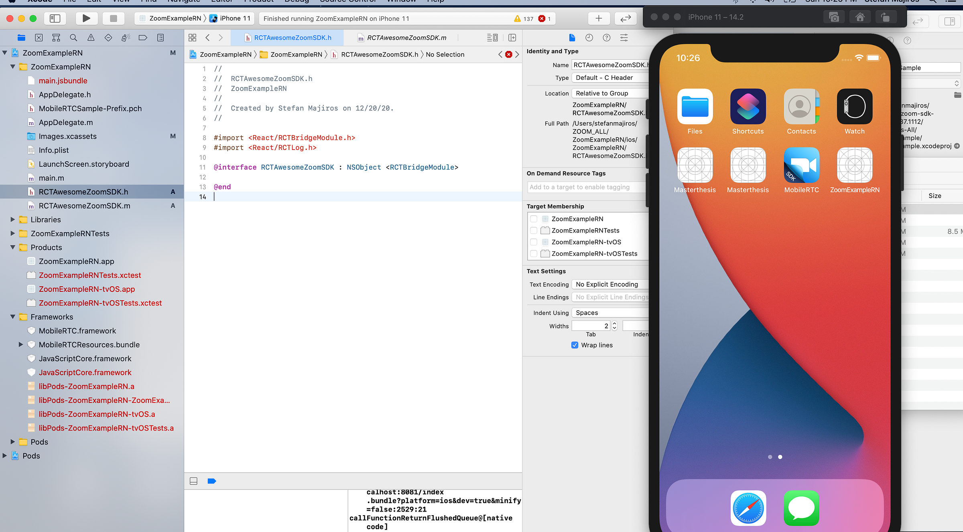Click the Stop button in Xcode toolbar
This screenshot has width=963, height=532.
[x=114, y=18]
